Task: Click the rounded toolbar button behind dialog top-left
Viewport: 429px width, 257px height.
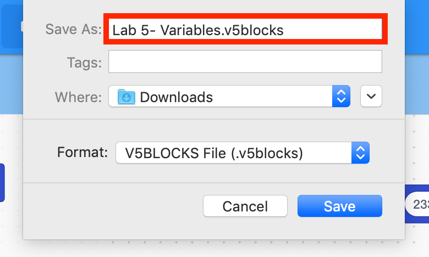Action: click(x=12, y=26)
